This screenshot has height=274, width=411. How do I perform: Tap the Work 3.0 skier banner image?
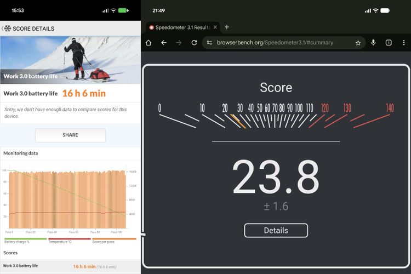coord(70,60)
